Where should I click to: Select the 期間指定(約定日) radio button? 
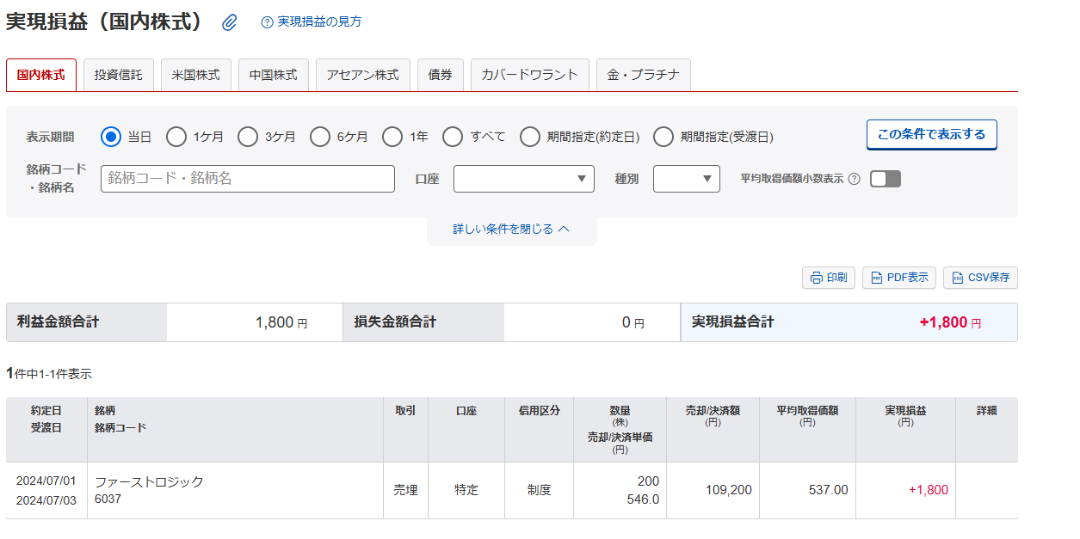click(x=529, y=136)
